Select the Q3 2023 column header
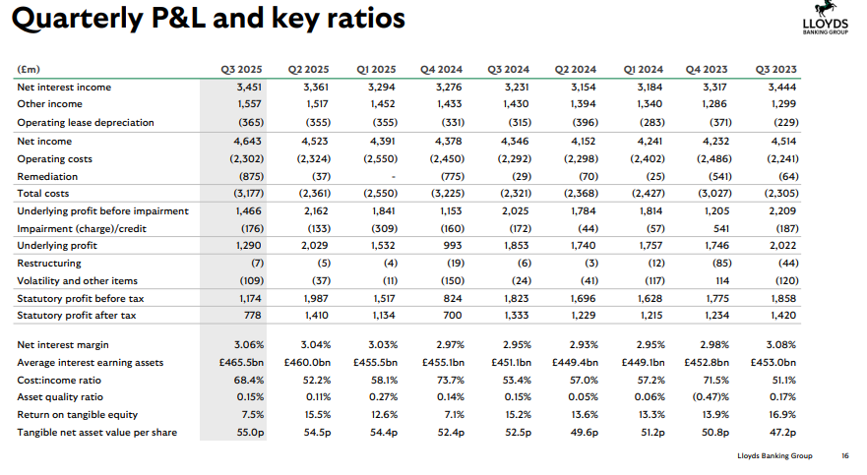867x475 pixels. (x=775, y=69)
